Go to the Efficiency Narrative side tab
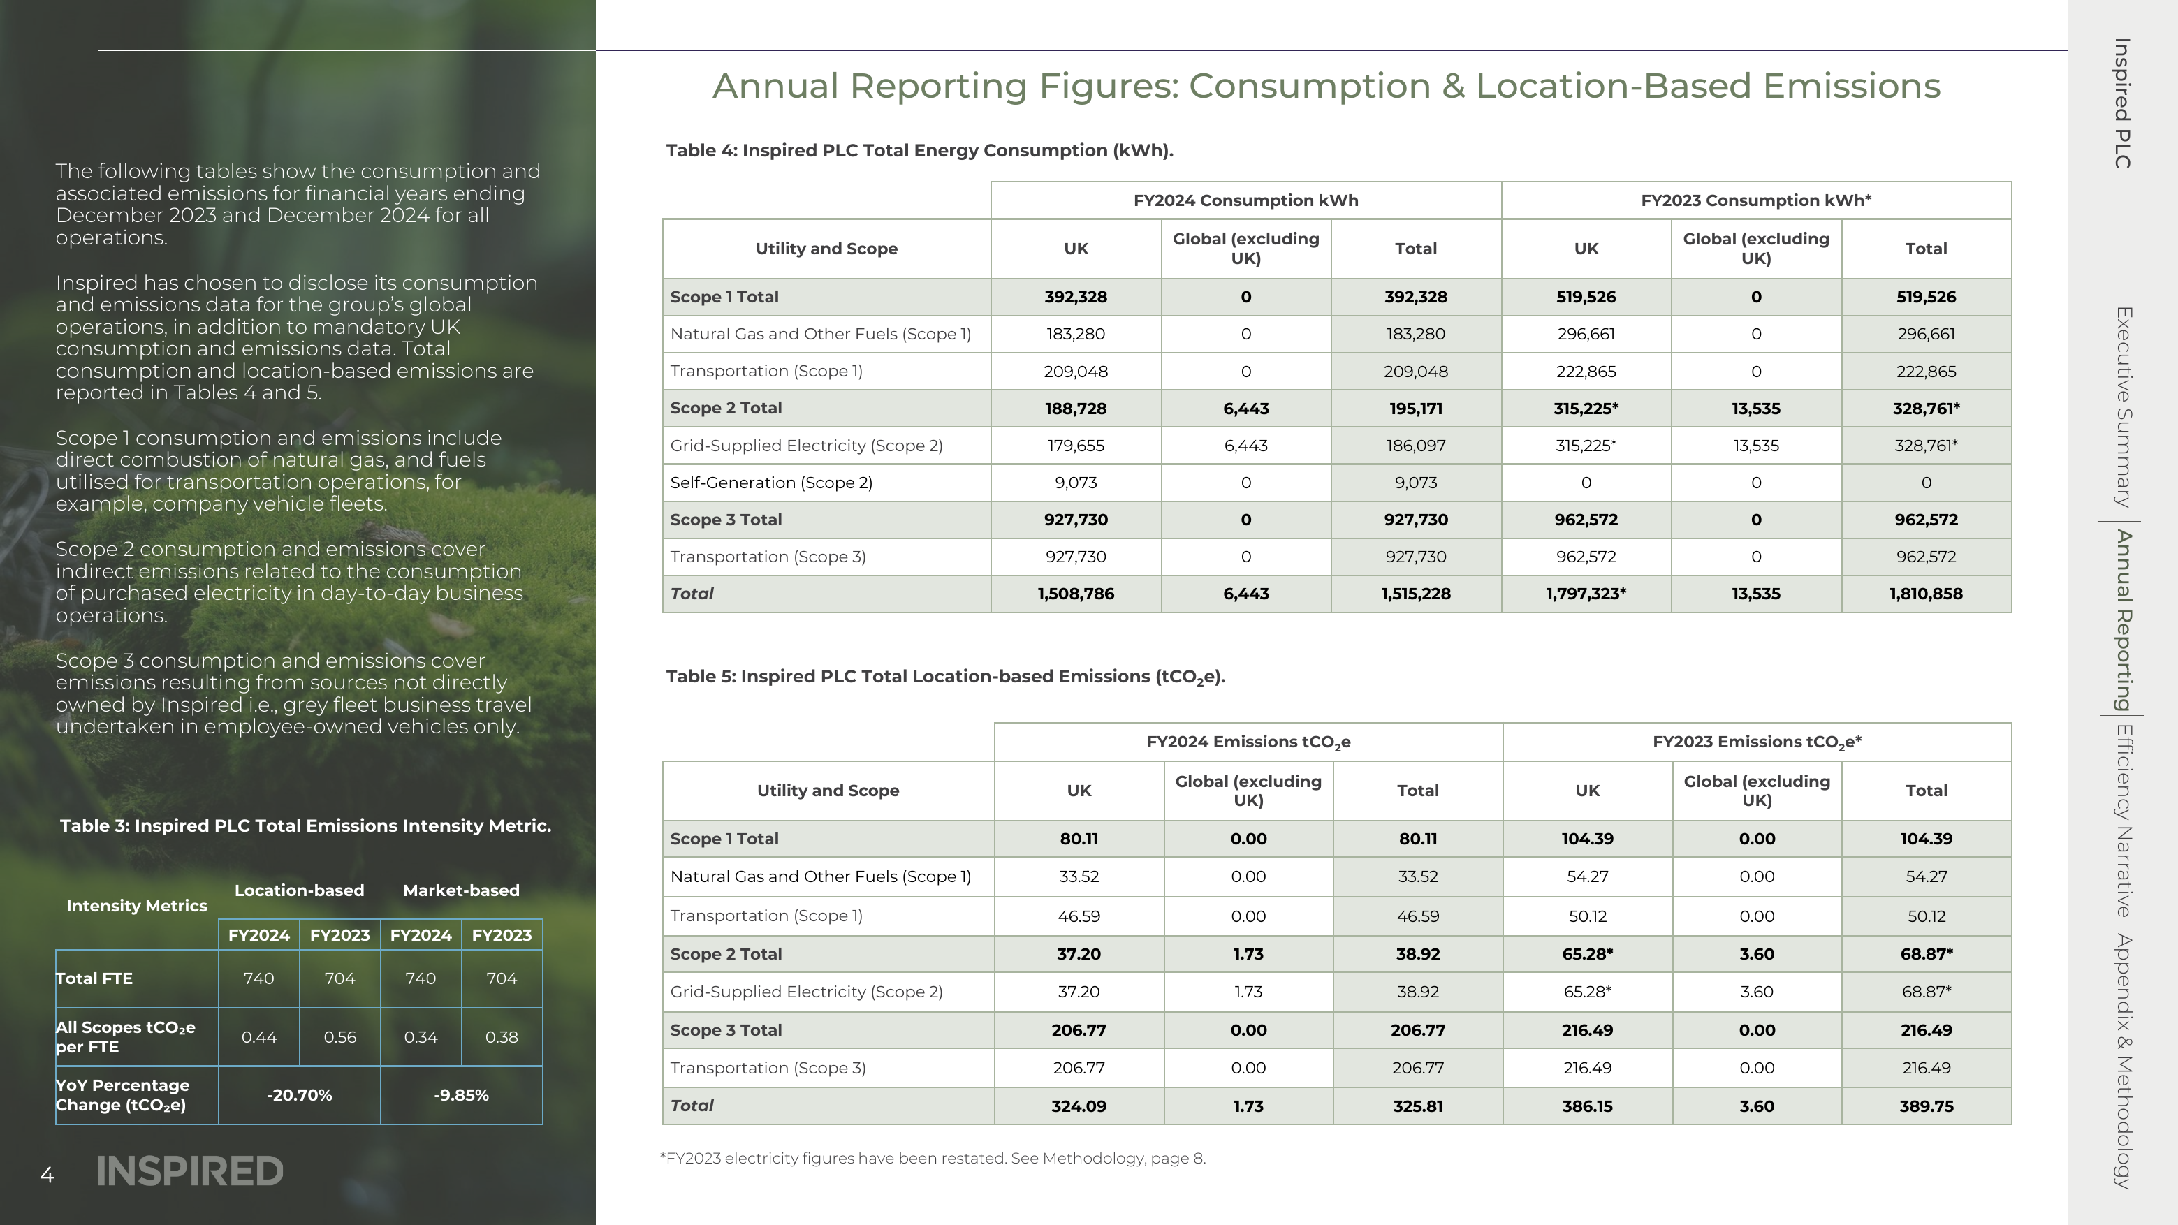 pyautogui.click(x=2123, y=821)
